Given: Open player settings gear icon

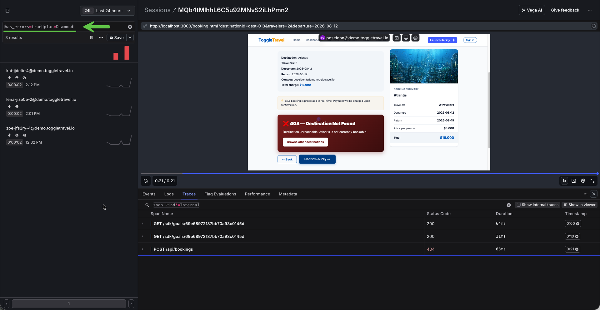Looking at the screenshot, I should (x=583, y=181).
